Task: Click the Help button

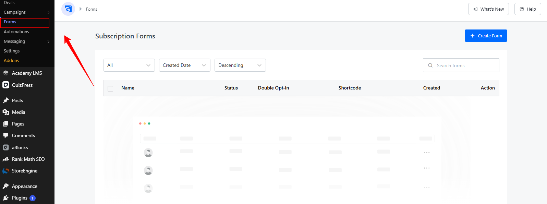Action: 527,9
